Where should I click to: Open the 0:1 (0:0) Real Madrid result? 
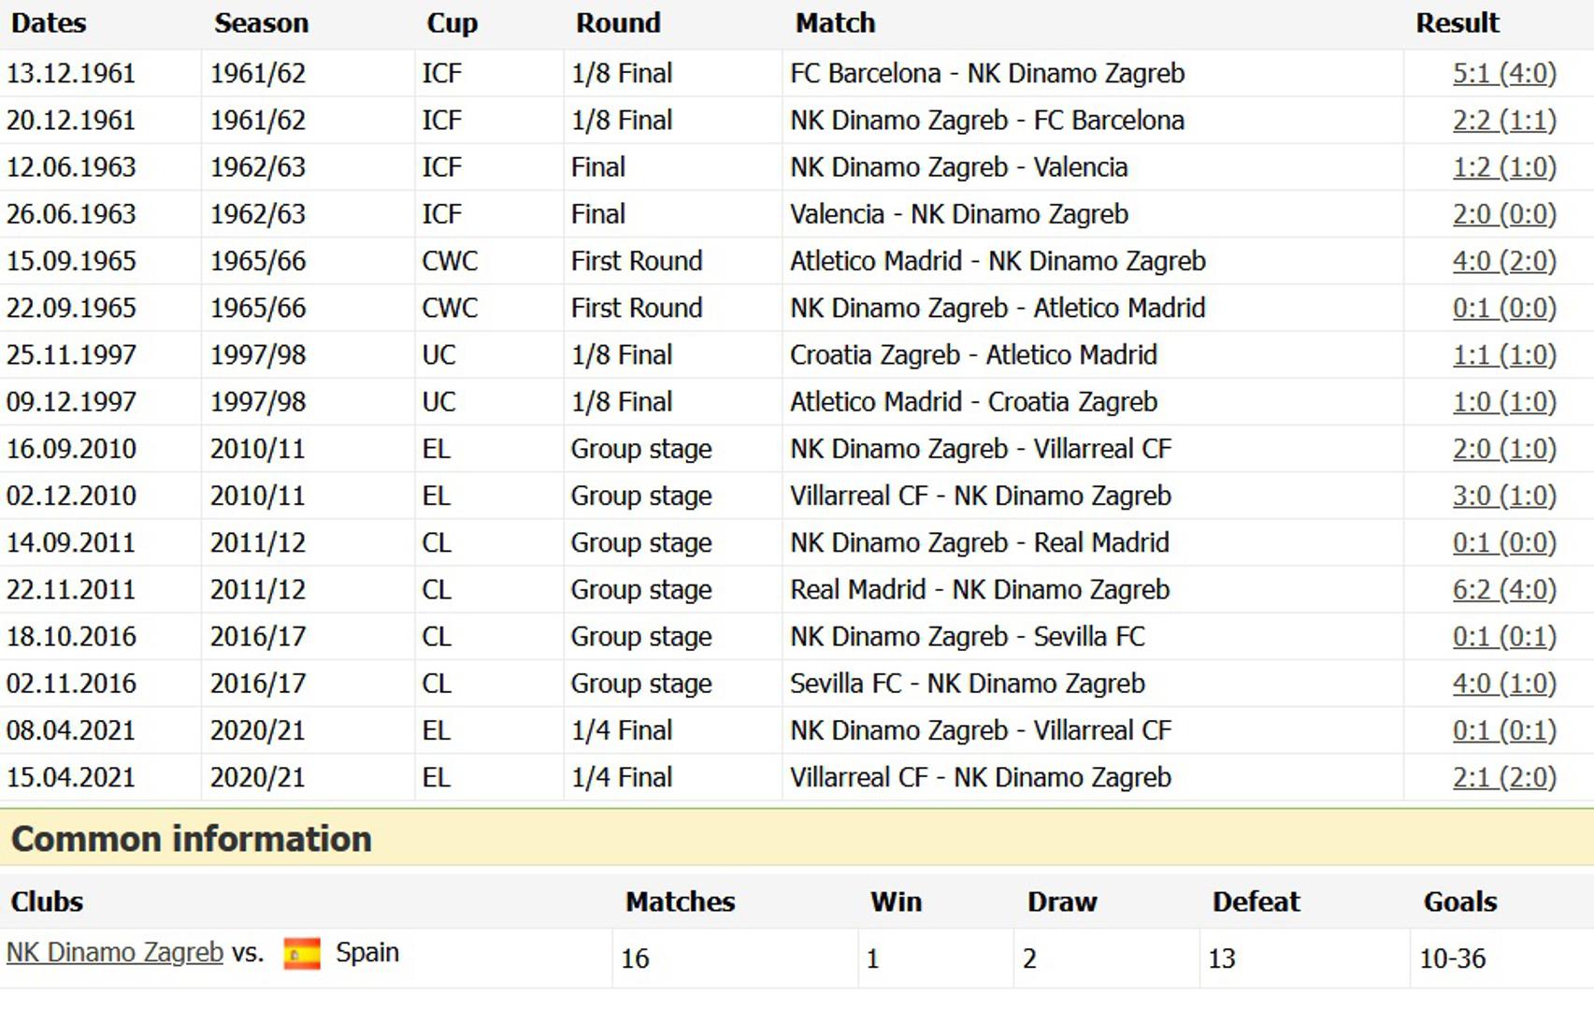pyautogui.click(x=1503, y=543)
